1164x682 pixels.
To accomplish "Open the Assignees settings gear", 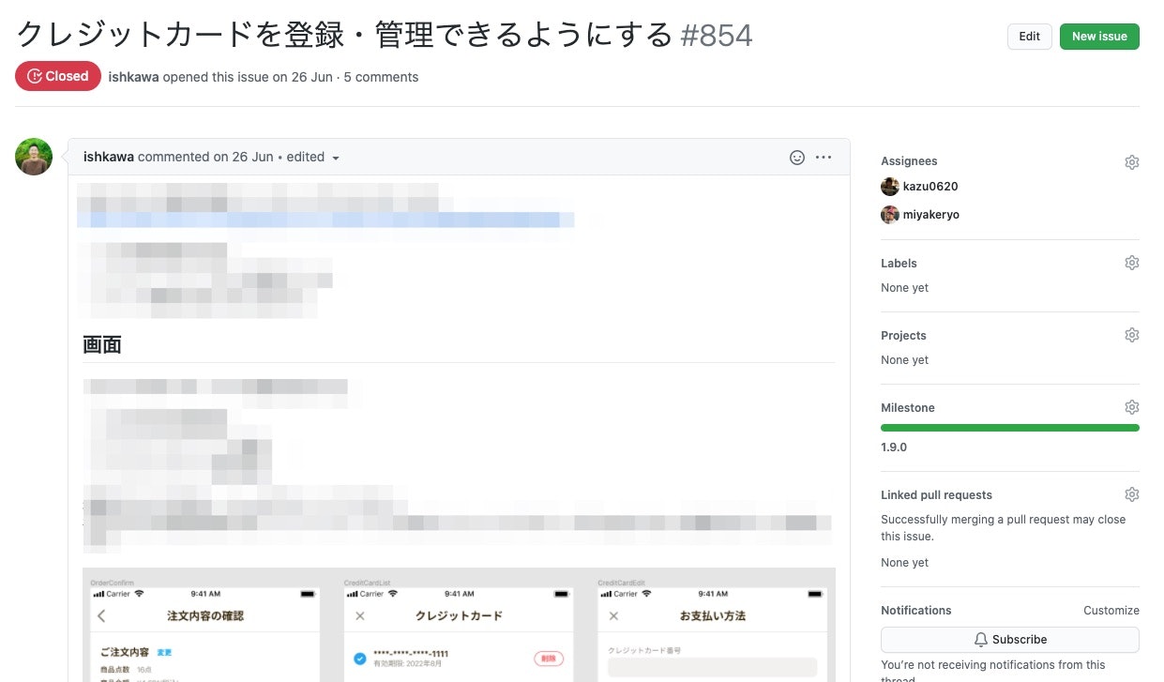I will [x=1131, y=162].
